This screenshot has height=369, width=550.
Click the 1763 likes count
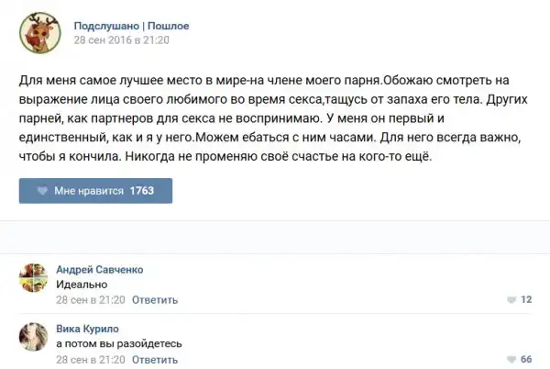(142, 191)
